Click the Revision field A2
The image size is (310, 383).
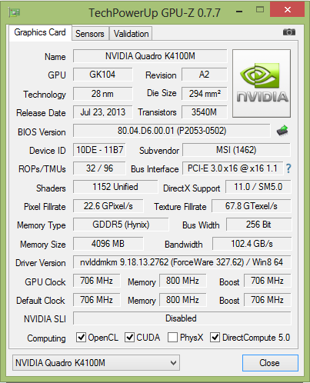coord(204,75)
